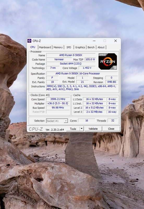Close CPU-Z using the title bar X
The image size is (144, 209).
click(116, 41)
